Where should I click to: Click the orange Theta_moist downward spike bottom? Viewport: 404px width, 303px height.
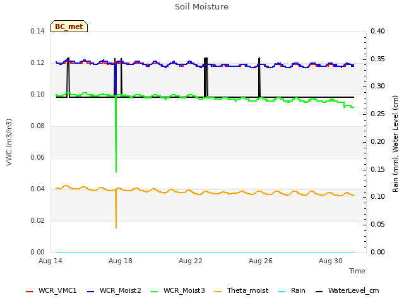click(x=116, y=227)
